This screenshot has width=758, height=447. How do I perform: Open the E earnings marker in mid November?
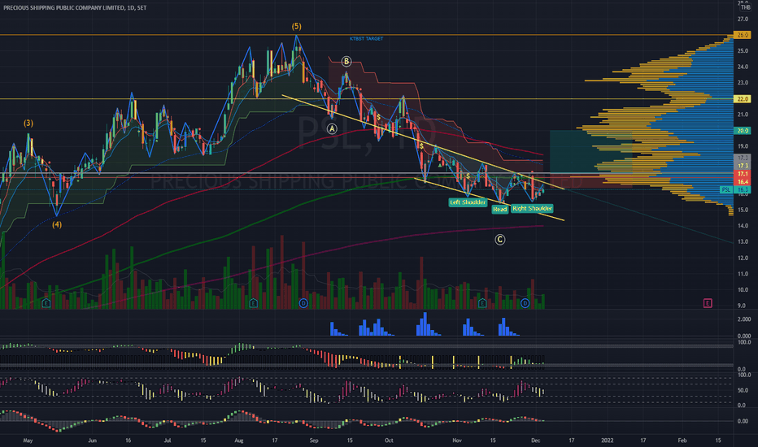482,303
